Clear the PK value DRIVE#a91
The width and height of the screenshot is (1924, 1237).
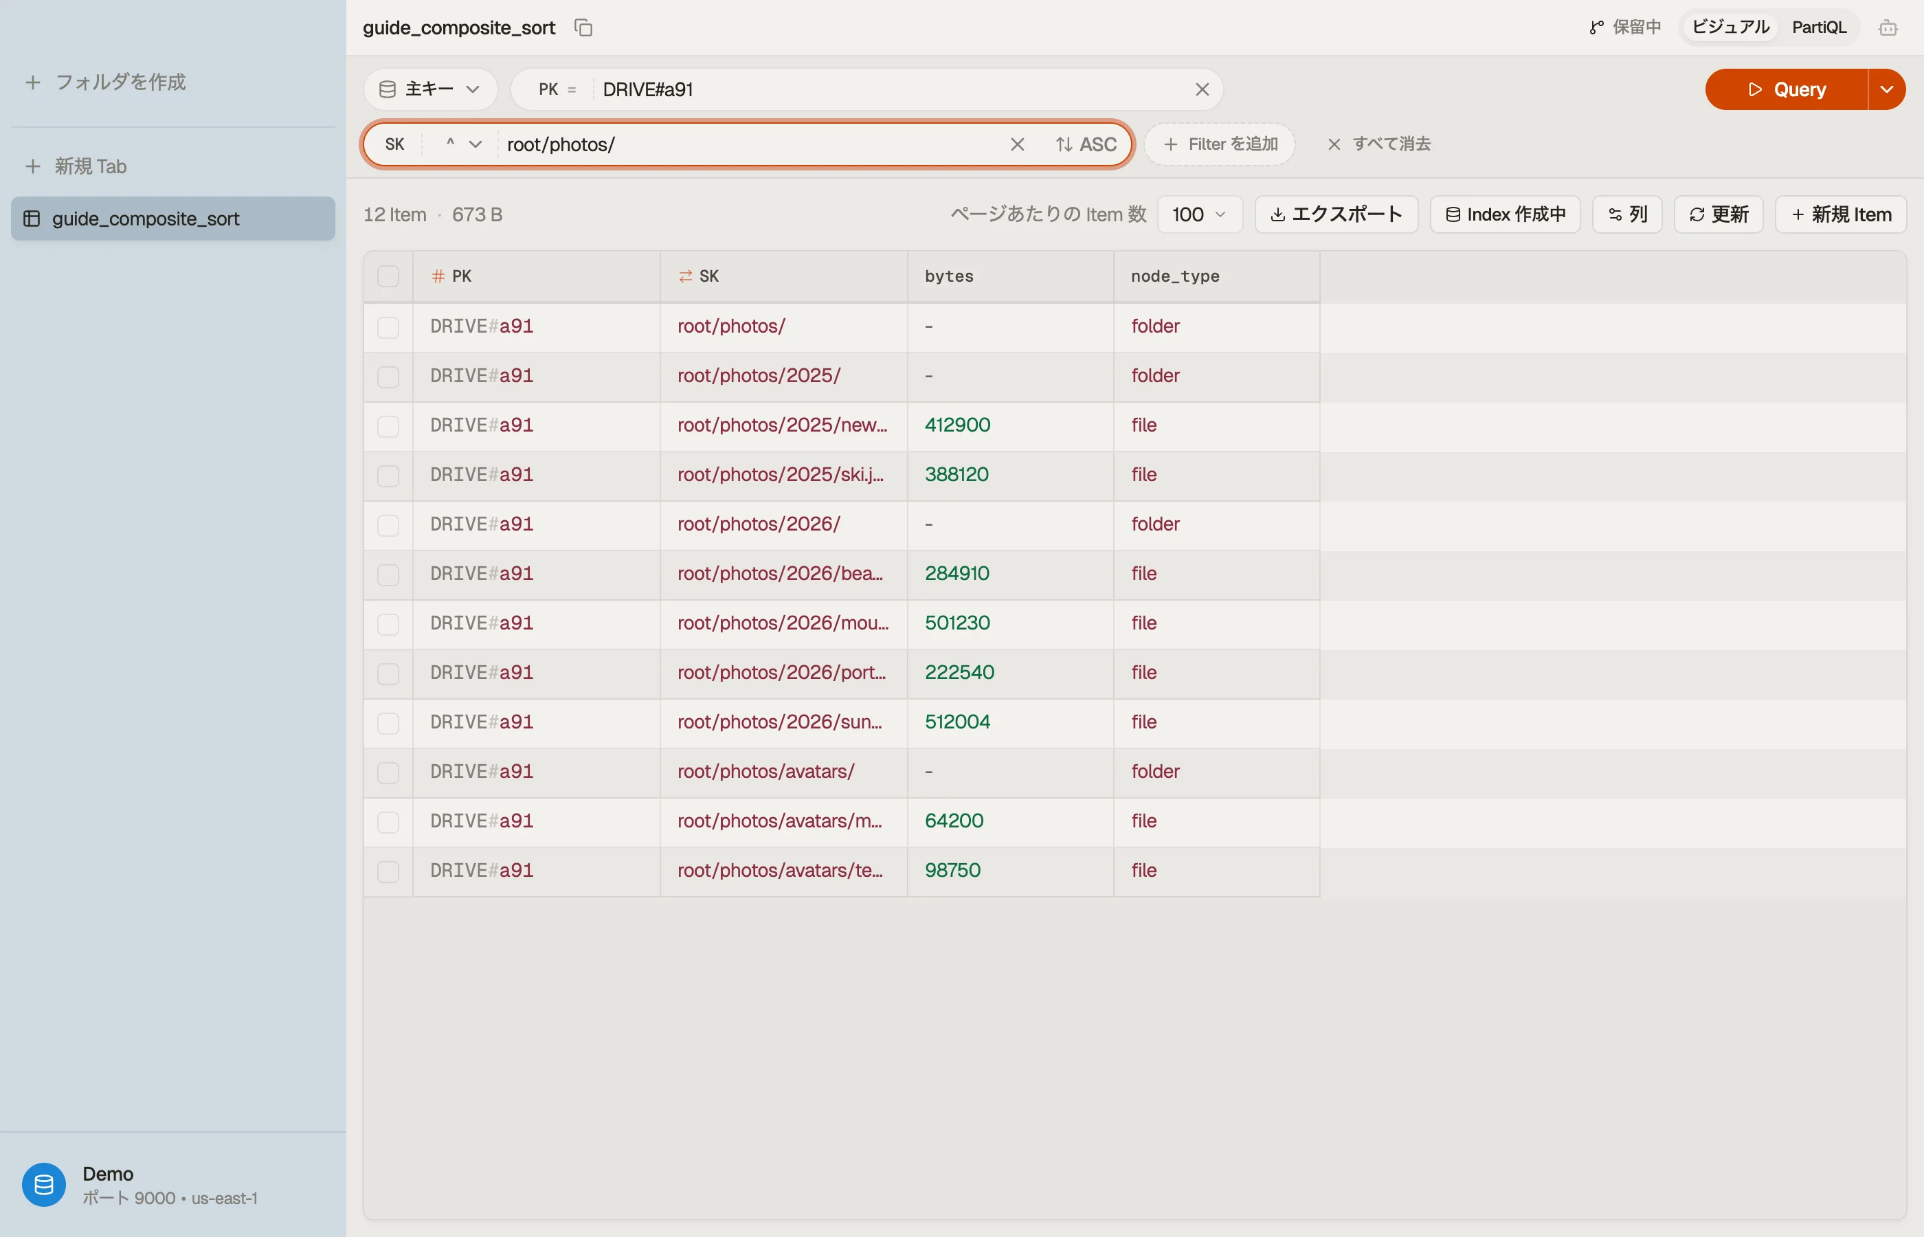tap(1201, 89)
